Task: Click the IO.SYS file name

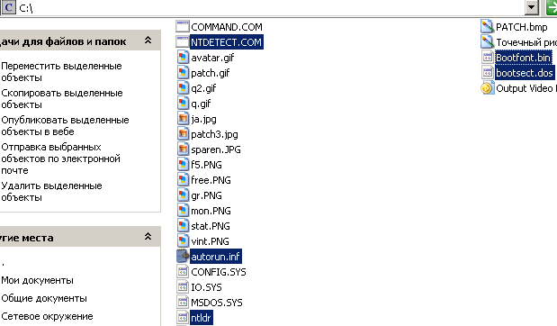Action: (x=206, y=287)
